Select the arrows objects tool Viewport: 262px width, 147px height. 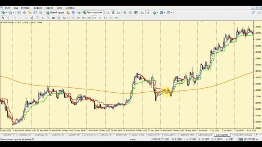pyautogui.click(x=64, y=18)
